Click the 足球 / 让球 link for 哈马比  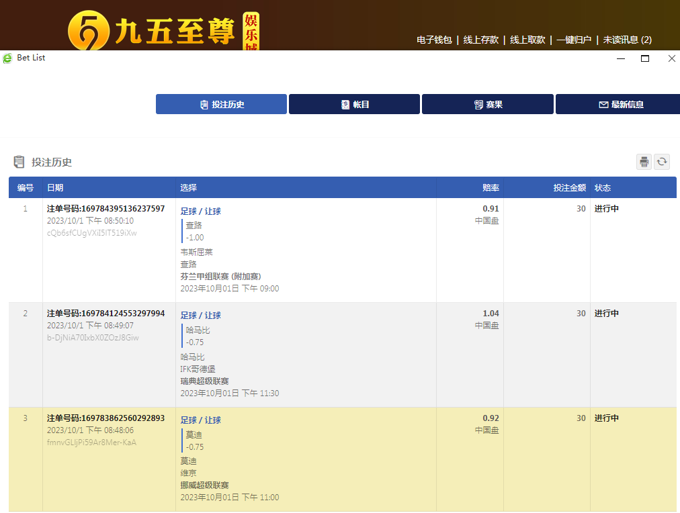tap(201, 316)
